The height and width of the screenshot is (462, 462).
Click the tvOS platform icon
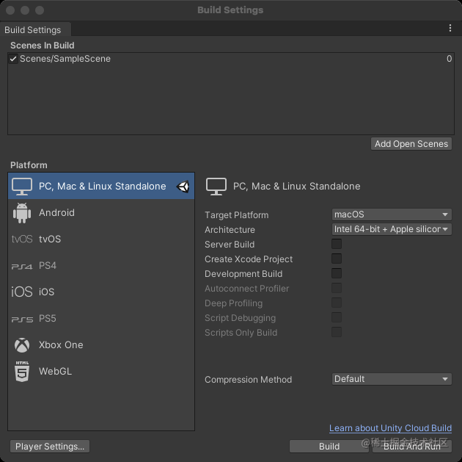tap(22, 239)
